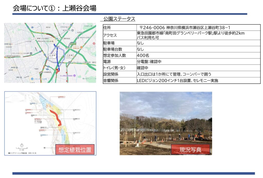This screenshot has height=178, width=263.
Task: Click the walking icon on the 31分 label
Action: (x=67, y=55)
